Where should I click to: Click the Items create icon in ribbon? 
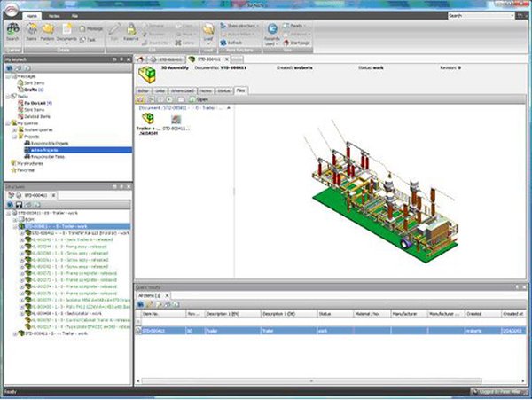[x=31, y=29]
